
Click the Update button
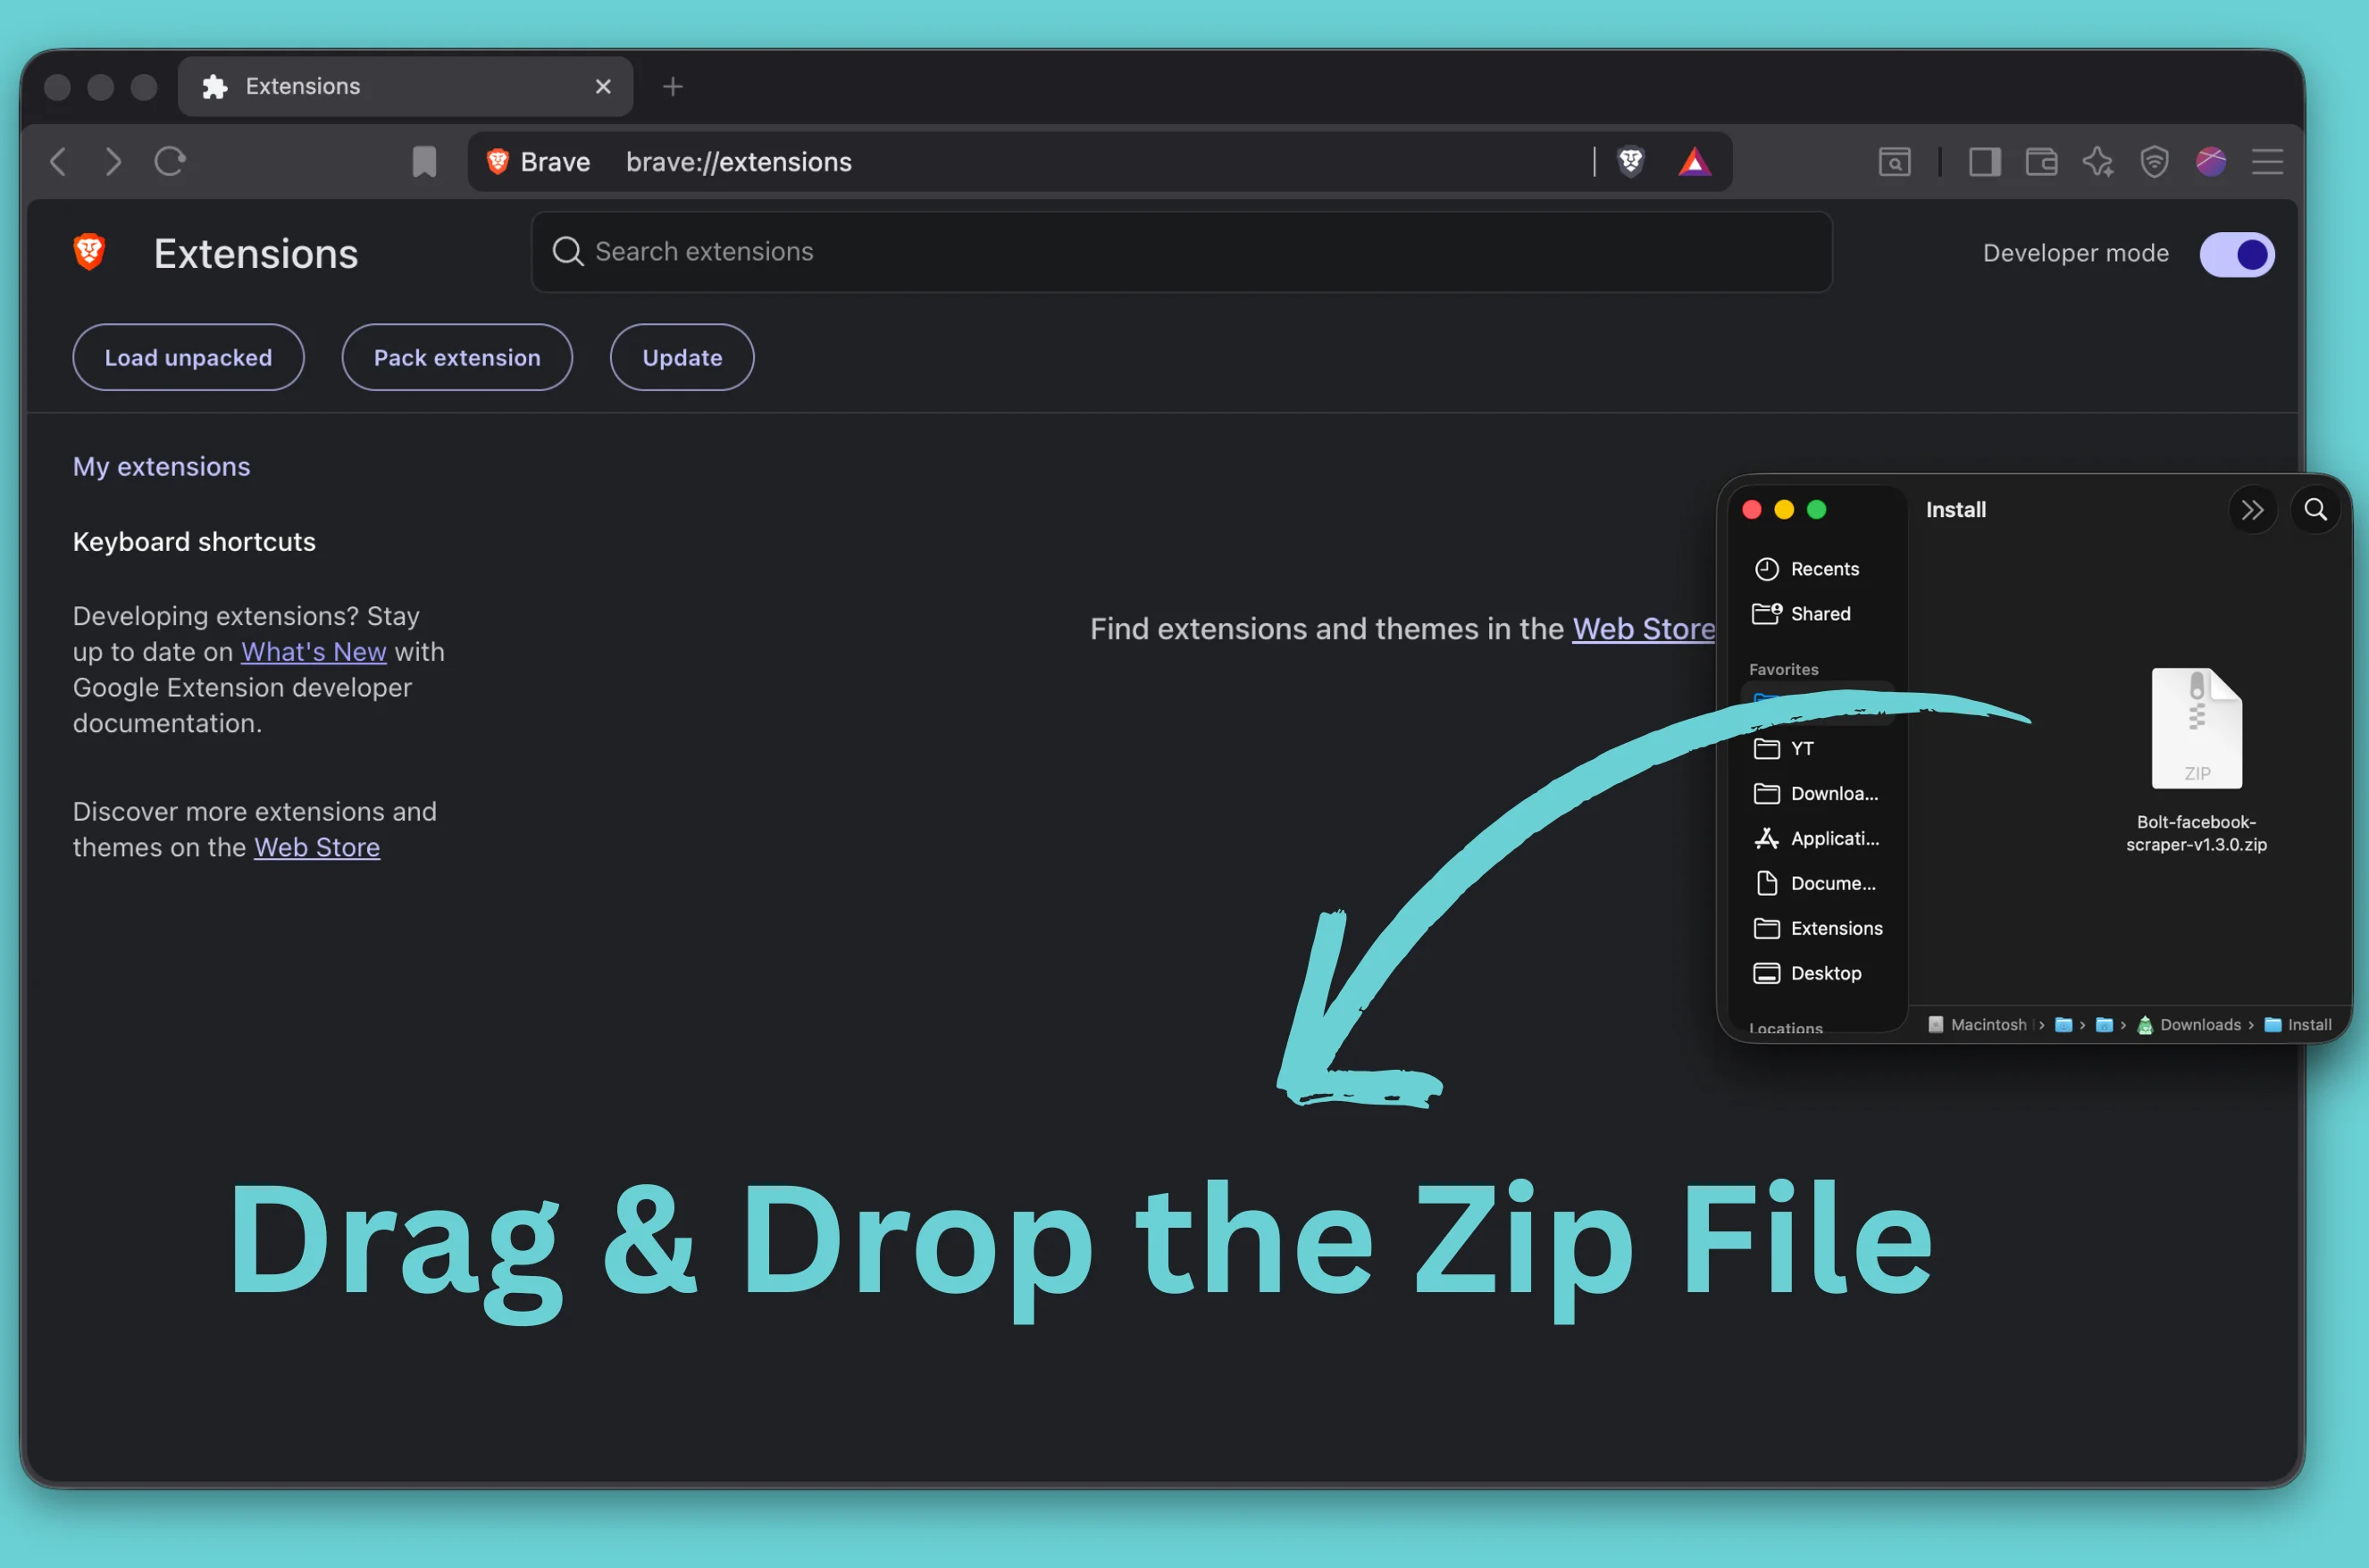coord(682,357)
